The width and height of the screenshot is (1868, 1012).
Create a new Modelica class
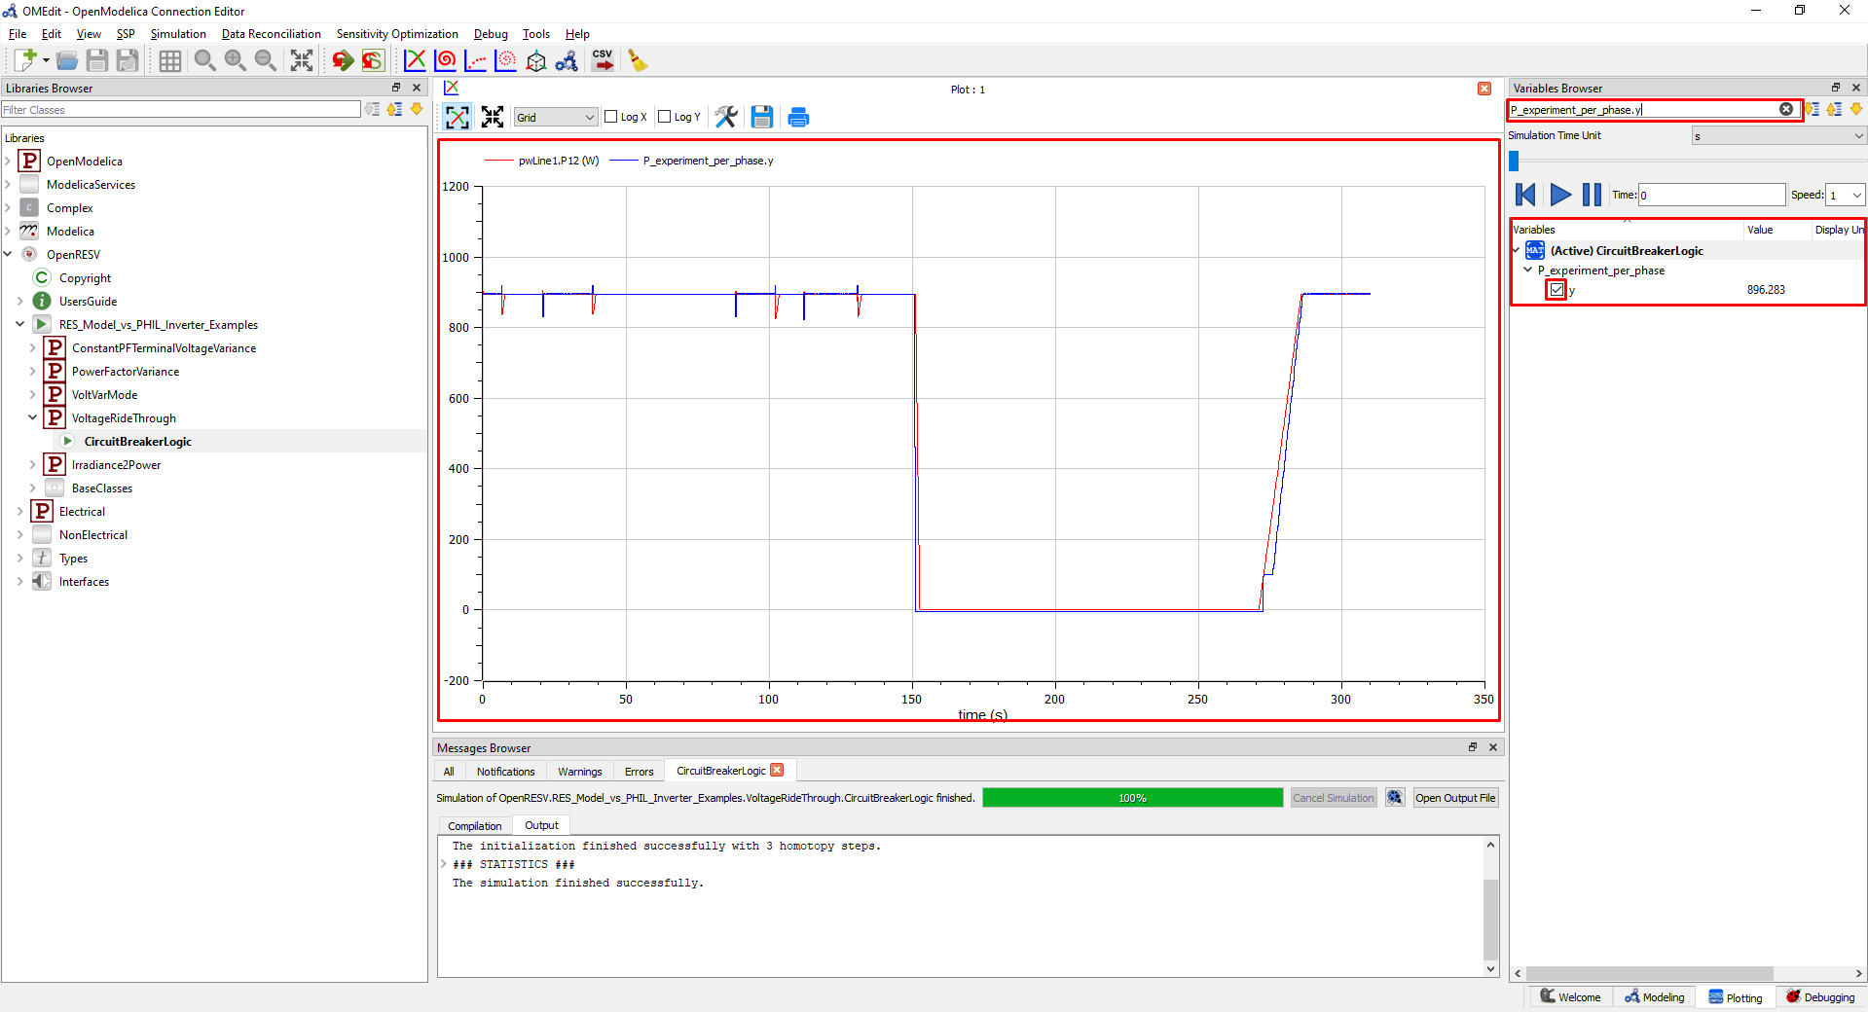pyautogui.click(x=25, y=60)
